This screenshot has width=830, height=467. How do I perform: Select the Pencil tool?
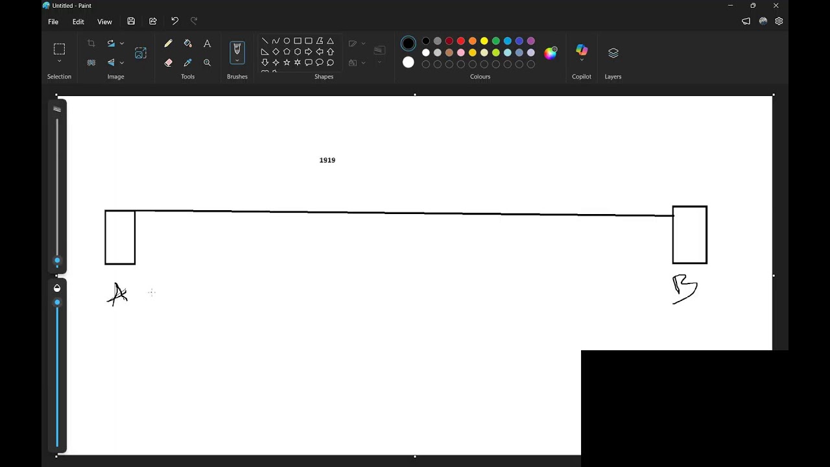[169, 43]
